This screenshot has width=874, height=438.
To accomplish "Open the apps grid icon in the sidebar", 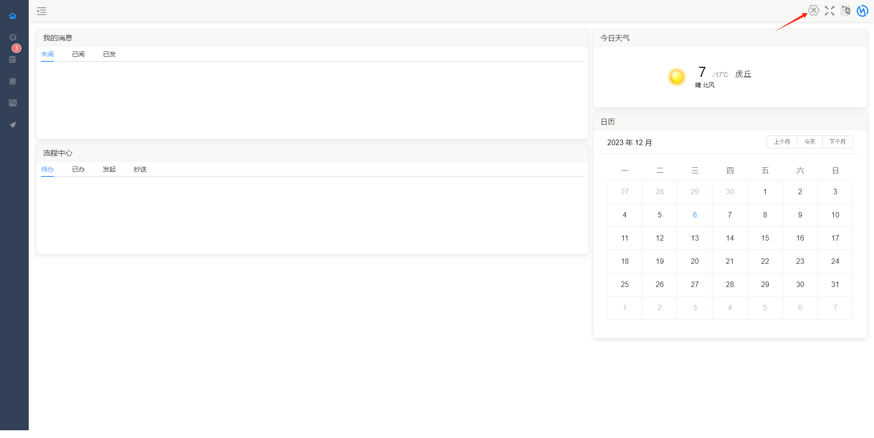I will (13, 81).
